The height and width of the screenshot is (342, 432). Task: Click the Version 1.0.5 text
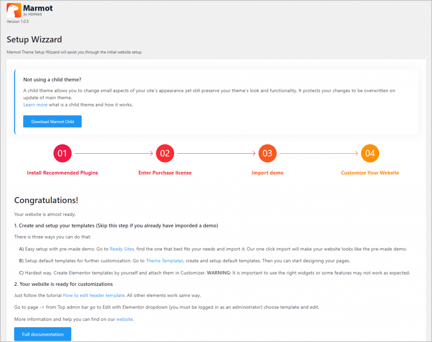[x=18, y=22]
